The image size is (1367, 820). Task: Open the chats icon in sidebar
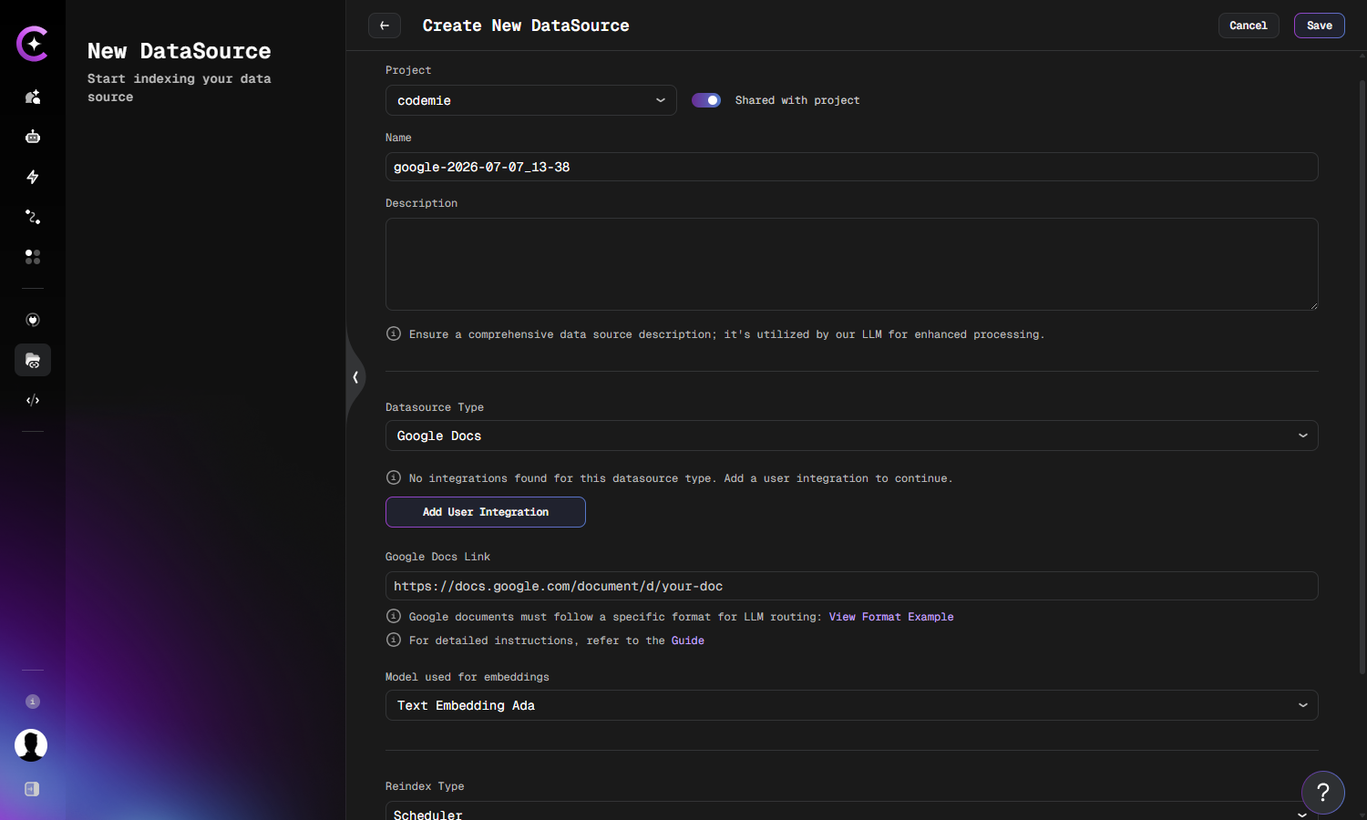pyautogui.click(x=33, y=97)
